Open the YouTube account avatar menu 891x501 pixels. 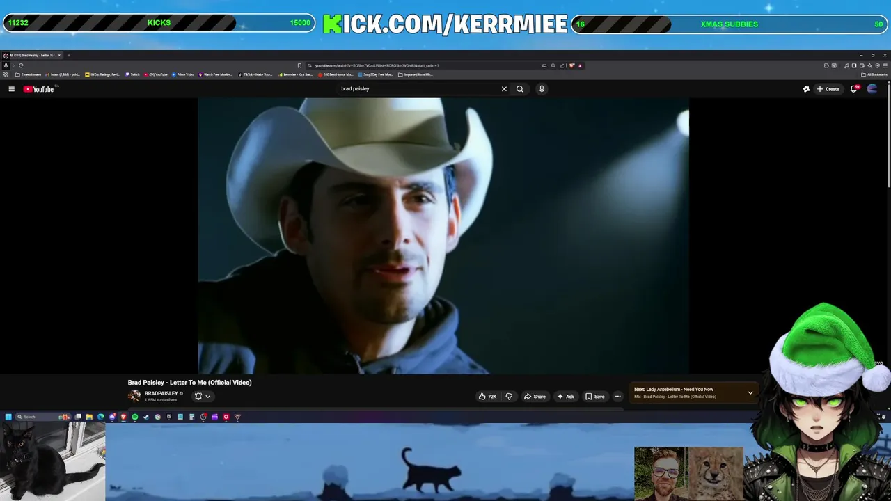[872, 89]
